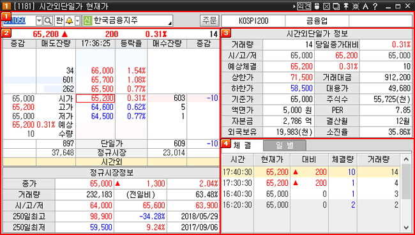Viewport: 415px width, 235px height.
Task: Open help question mark icon
Action: (x=375, y=6)
